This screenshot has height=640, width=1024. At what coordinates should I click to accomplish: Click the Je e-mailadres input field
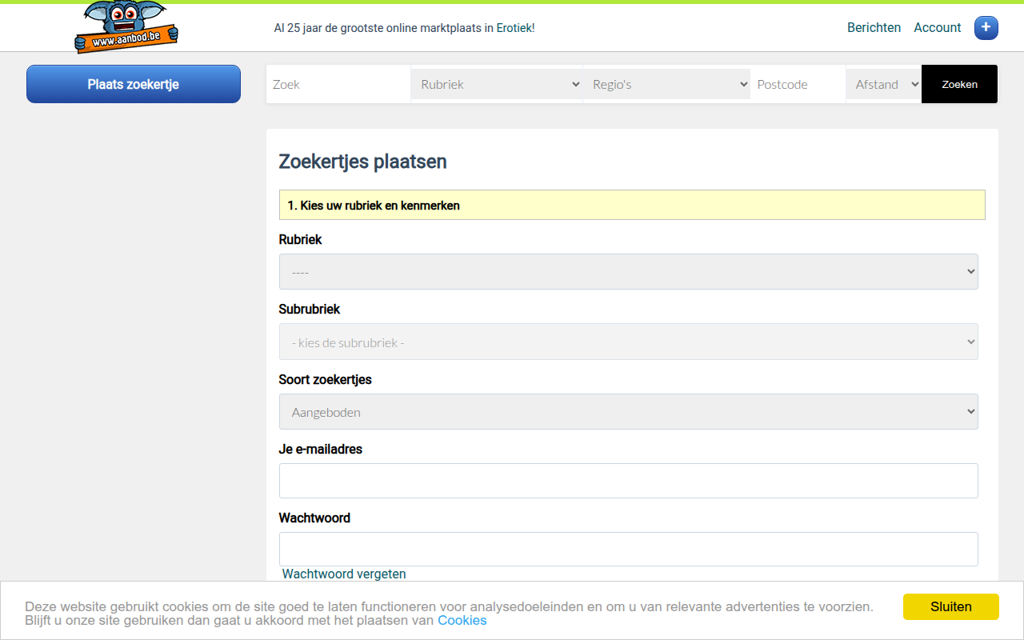pos(629,481)
